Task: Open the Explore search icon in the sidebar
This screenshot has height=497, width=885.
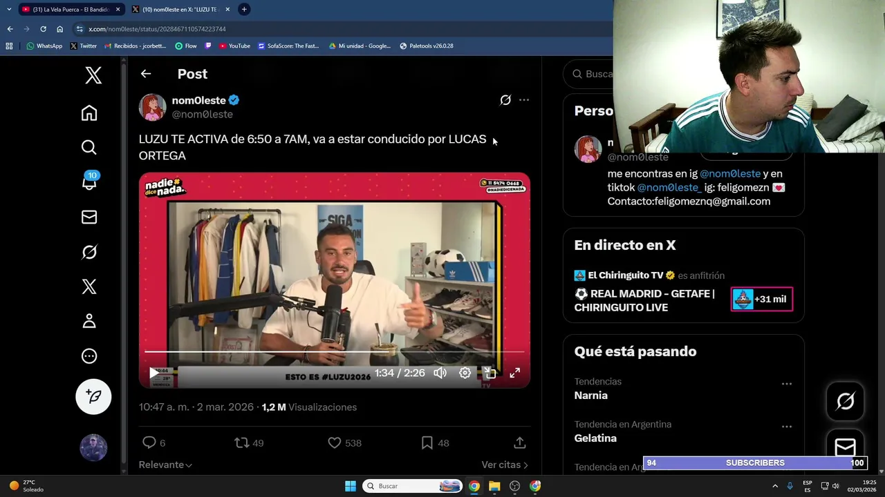Action: (x=89, y=147)
